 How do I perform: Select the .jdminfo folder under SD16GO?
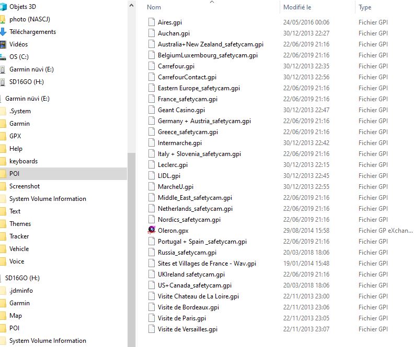(20, 291)
